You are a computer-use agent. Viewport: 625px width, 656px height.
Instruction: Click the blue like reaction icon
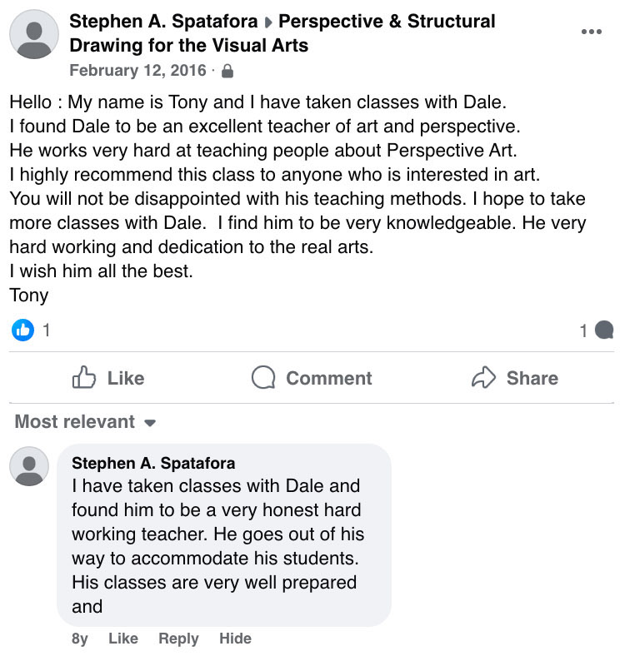22,330
